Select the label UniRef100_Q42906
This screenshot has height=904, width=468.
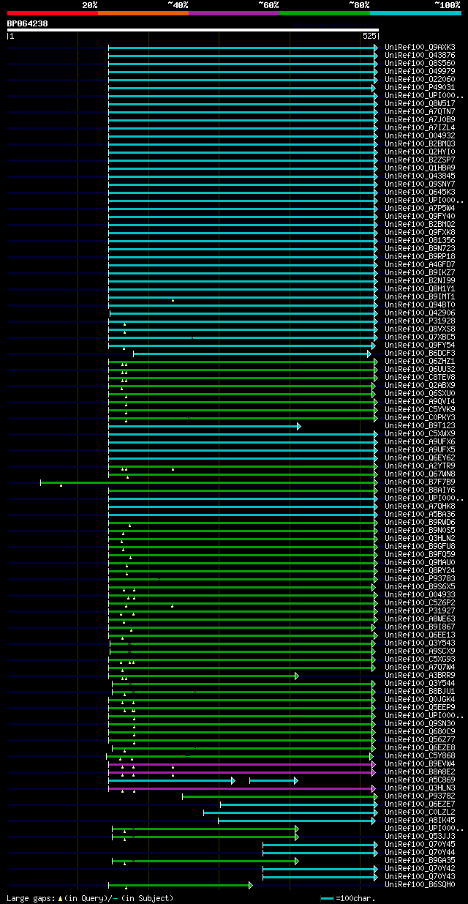pos(420,313)
